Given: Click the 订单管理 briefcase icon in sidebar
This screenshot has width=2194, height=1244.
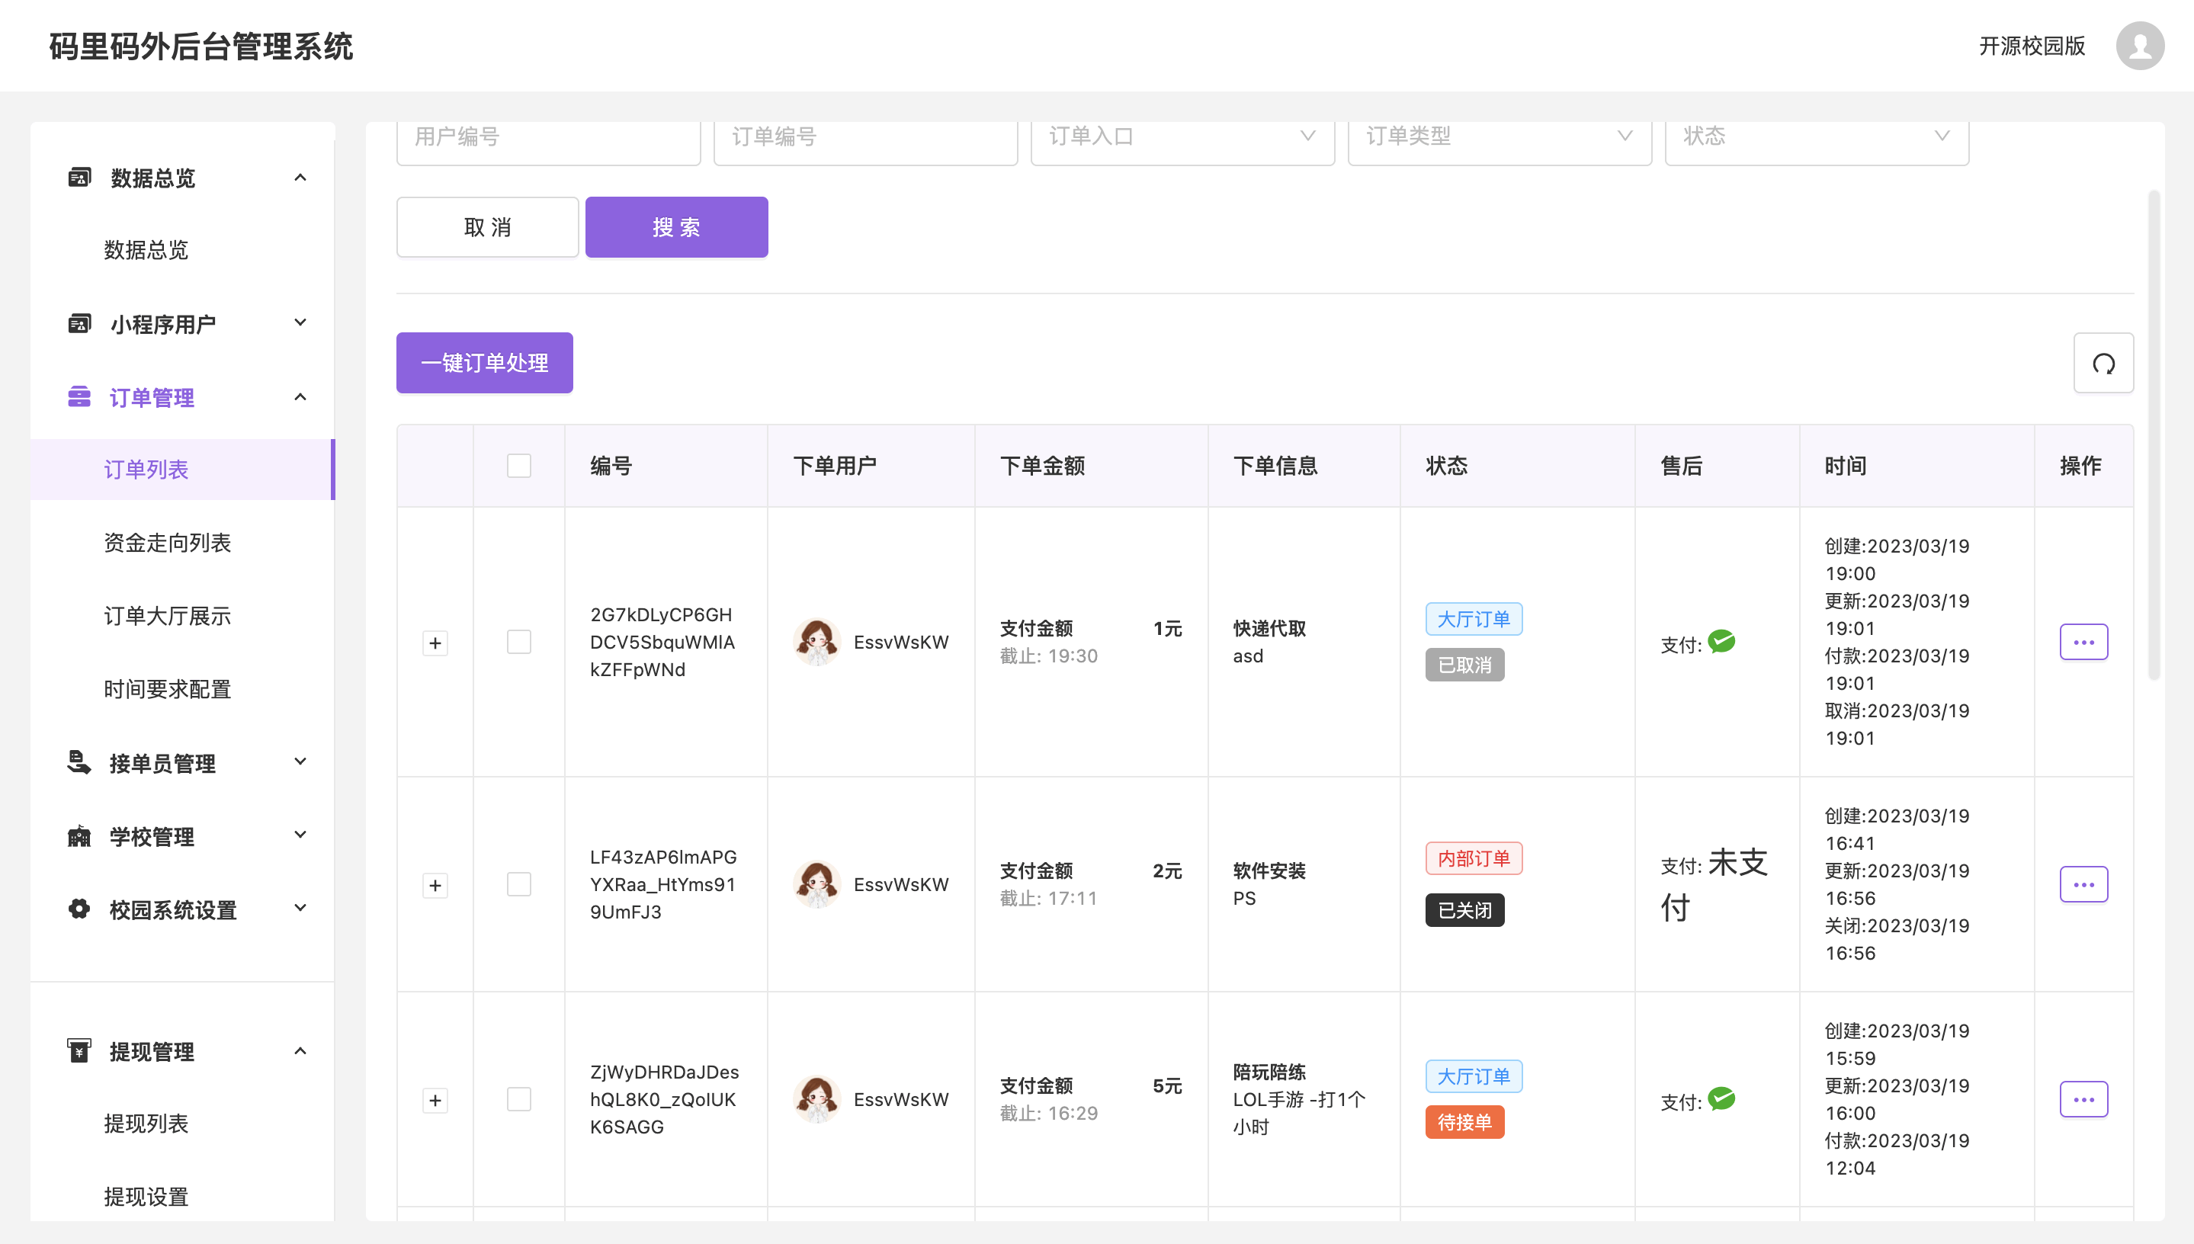Looking at the screenshot, I should (79, 396).
